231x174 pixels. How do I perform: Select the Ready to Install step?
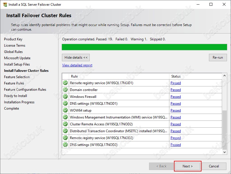15,96
